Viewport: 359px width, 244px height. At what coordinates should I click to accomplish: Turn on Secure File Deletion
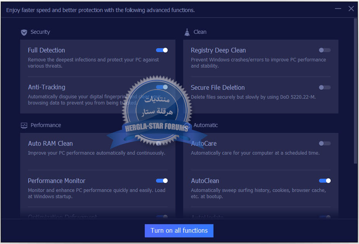[325, 87]
